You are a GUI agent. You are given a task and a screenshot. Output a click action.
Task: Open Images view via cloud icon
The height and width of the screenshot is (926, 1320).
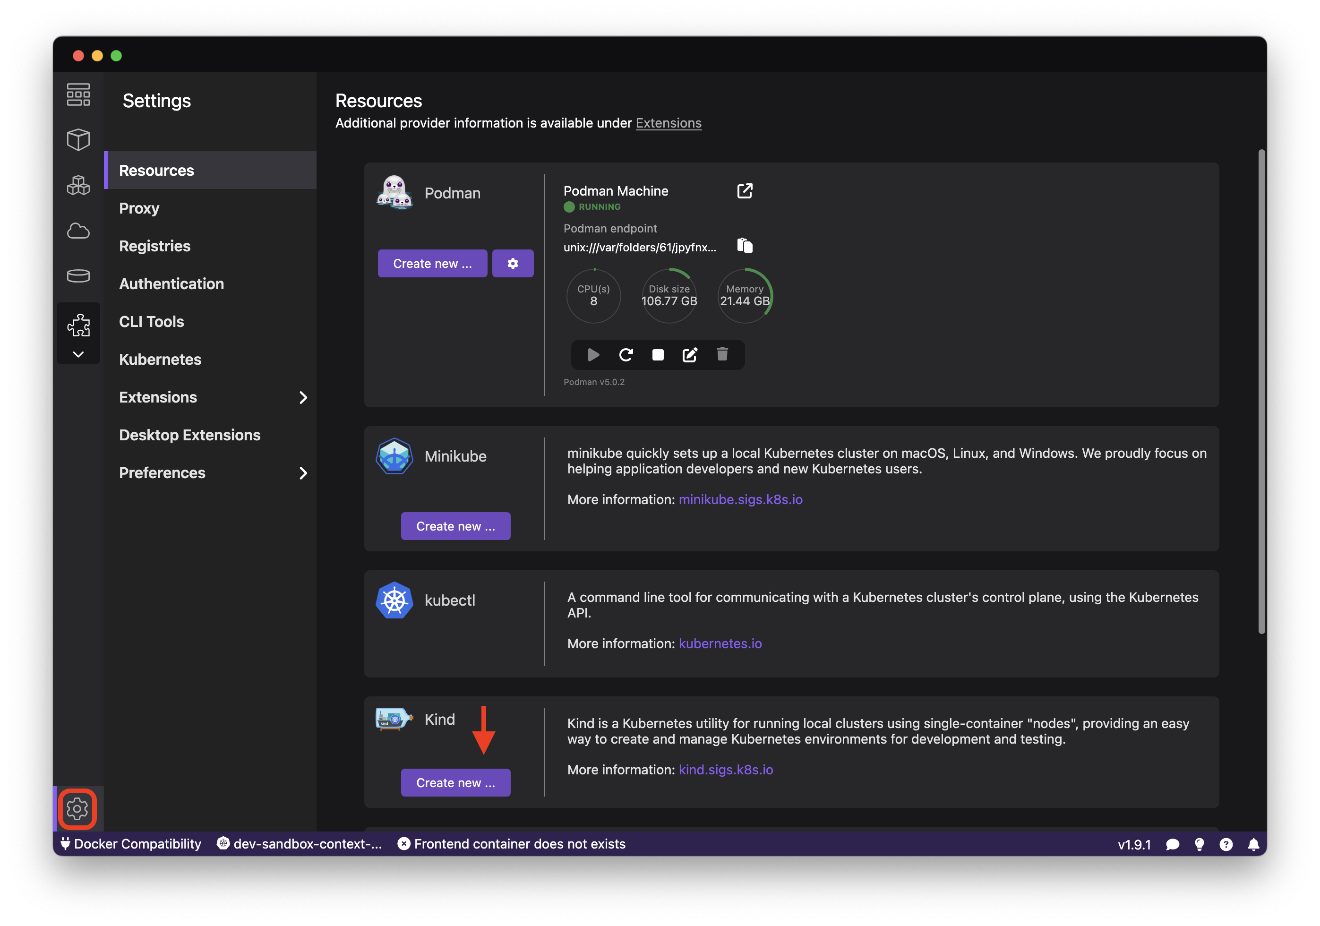pyautogui.click(x=78, y=231)
